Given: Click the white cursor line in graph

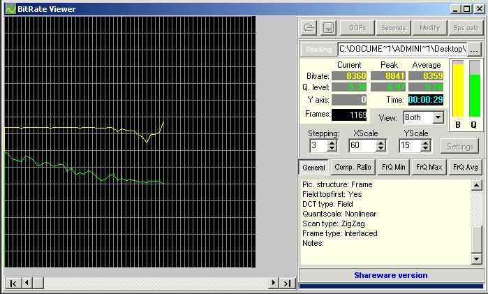Looking at the screenshot, I should coord(121,142).
